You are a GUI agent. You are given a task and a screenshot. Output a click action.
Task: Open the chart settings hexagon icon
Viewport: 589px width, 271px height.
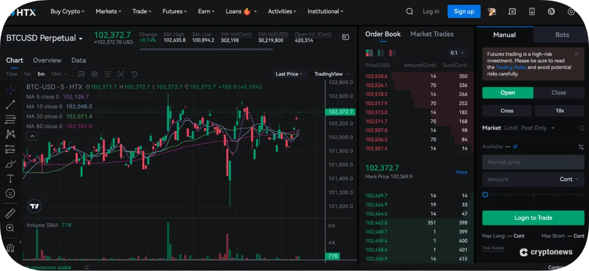coord(95,74)
